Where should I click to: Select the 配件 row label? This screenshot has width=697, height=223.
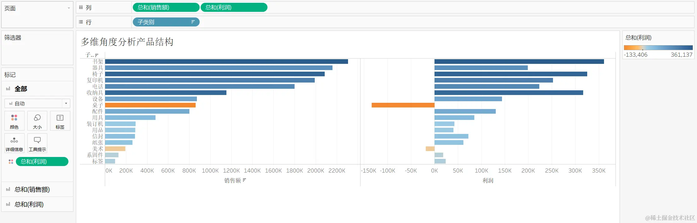pos(98,111)
